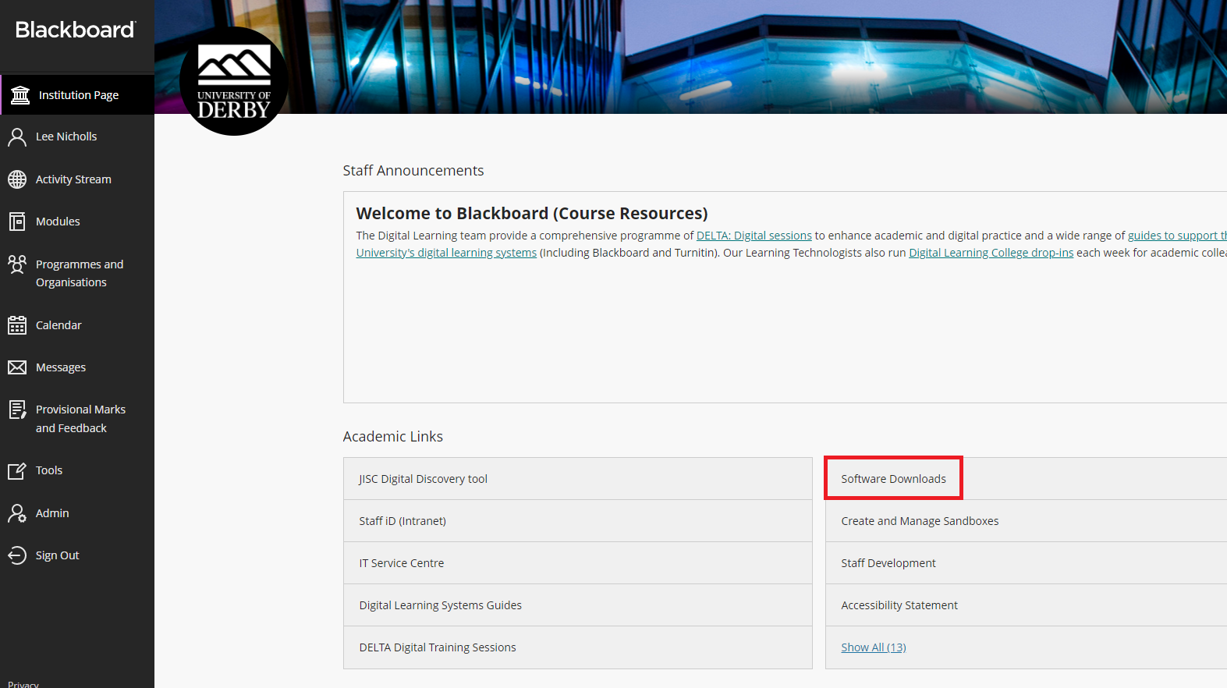
Task: Click the University of Derby logo
Action: [x=234, y=81]
